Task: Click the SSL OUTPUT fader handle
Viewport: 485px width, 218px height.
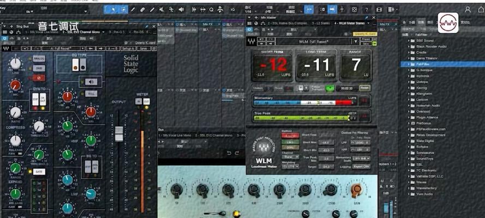Action: point(119,134)
